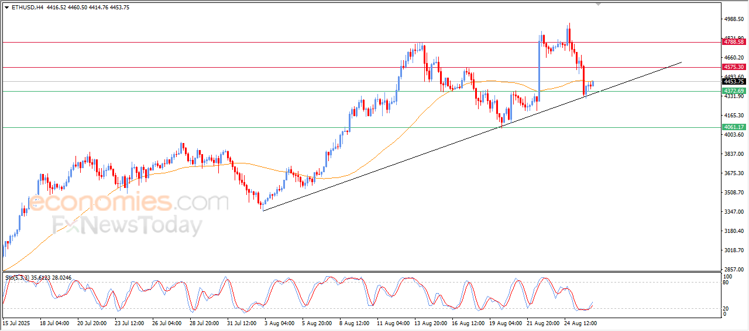Click the 18 Jul 04:00 time label
Screen dimensions: 749x331
tap(54, 323)
